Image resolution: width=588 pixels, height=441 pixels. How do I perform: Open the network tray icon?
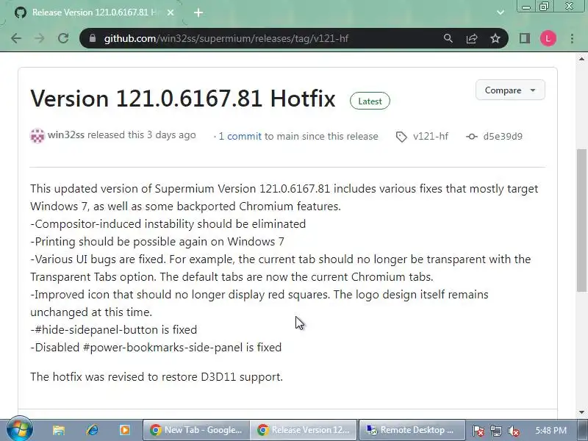[495, 431]
